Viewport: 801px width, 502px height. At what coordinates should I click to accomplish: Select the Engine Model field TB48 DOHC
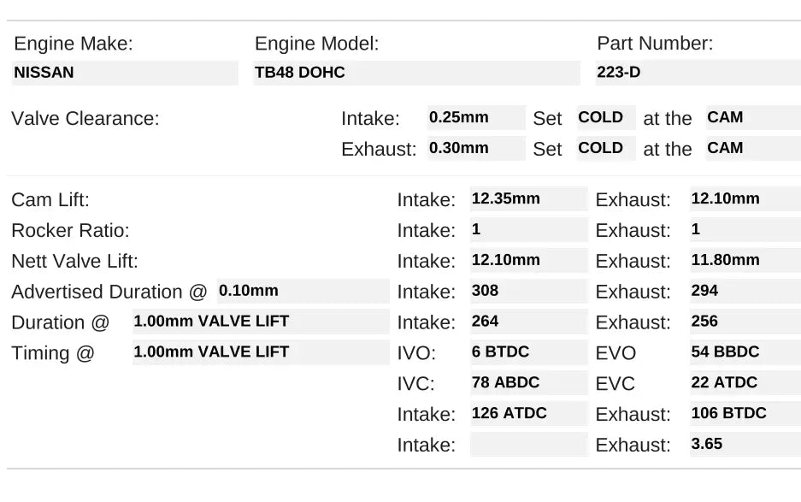click(416, 73)
